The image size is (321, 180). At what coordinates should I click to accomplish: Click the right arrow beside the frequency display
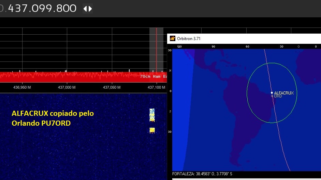pos(90,9)
